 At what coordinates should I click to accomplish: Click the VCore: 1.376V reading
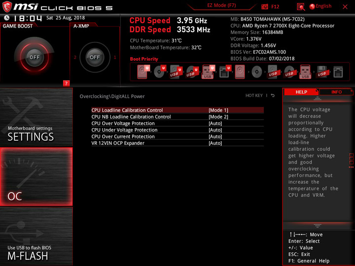click(x=246, y=39)
